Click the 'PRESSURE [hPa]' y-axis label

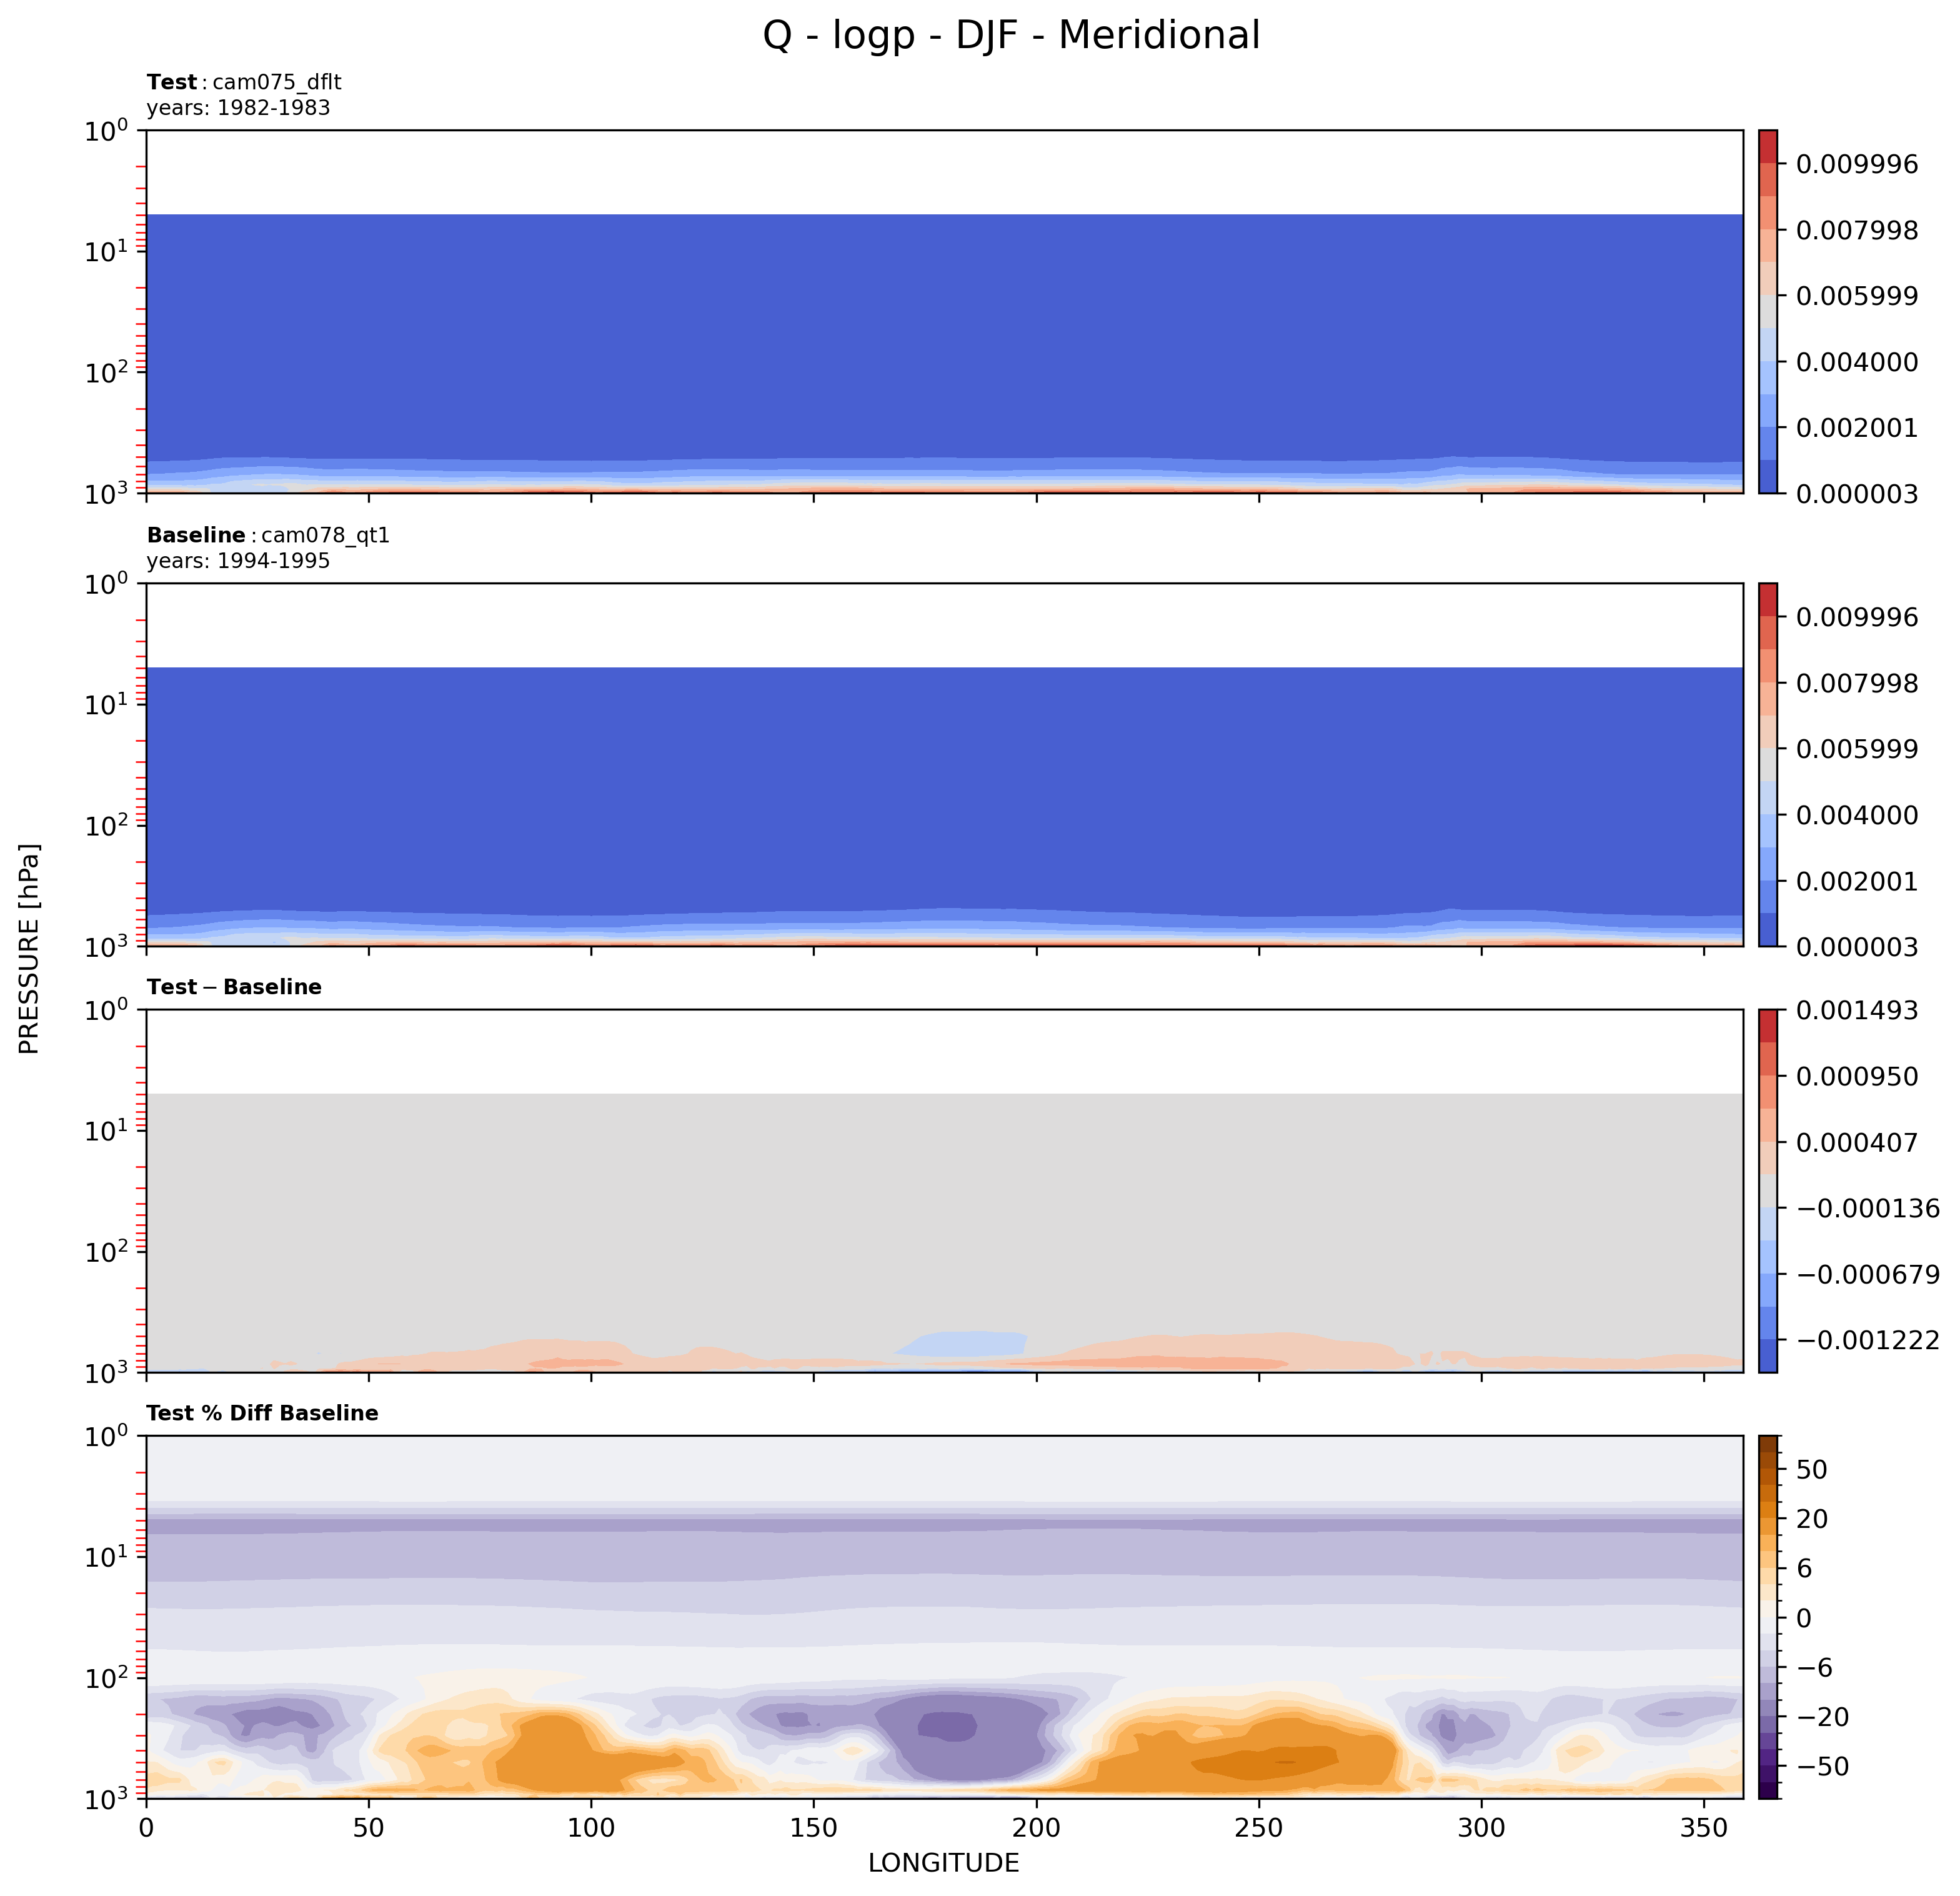point(30,949)
